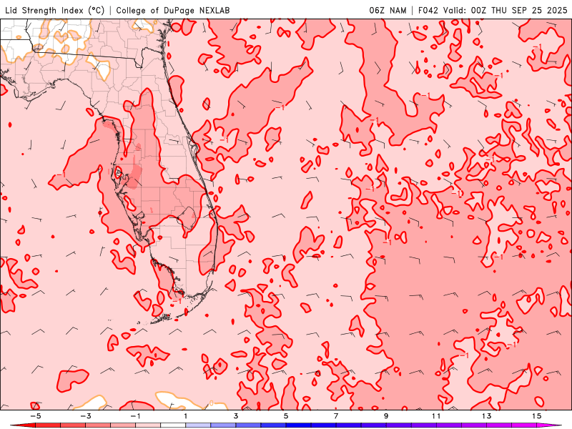The height and width of the screenshot is (429, 572).
Task: Click the "College of DuPage NEXLAB" label
Action: click(x=173, y=11)
